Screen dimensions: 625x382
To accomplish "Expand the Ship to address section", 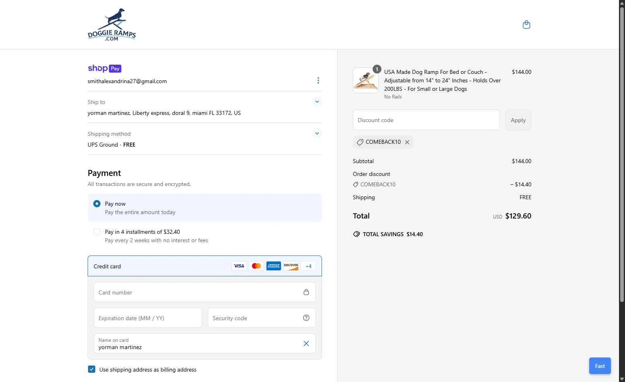I will coord(317,102).
